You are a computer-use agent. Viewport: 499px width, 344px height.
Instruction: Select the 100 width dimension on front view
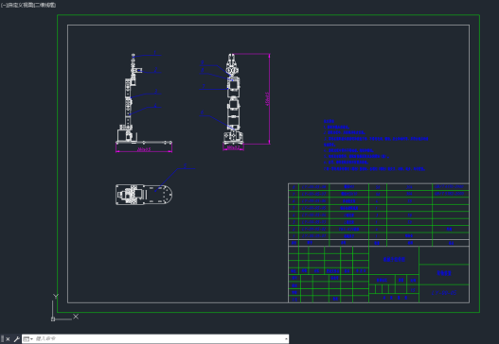(x=233, y=147)
